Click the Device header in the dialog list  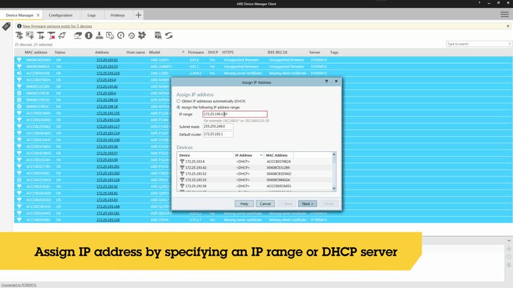tap(184, 155)
